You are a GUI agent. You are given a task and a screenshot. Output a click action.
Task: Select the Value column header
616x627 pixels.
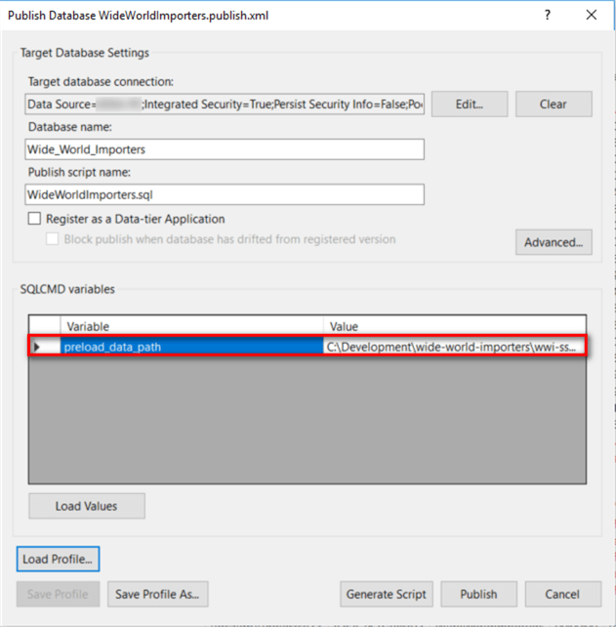pyautogui.click(x=455, y=326)
